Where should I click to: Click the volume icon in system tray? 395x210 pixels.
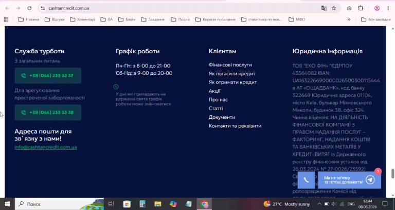click(x=334, y=204)
